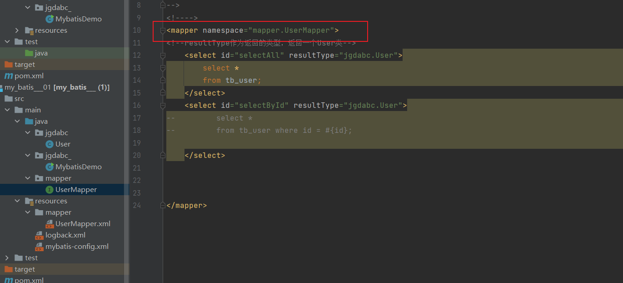Expand the test folder below mybatis-config.xml
The height and width of the screenshot is (283, 623).
pyautogui.click(x=7, y=258)
